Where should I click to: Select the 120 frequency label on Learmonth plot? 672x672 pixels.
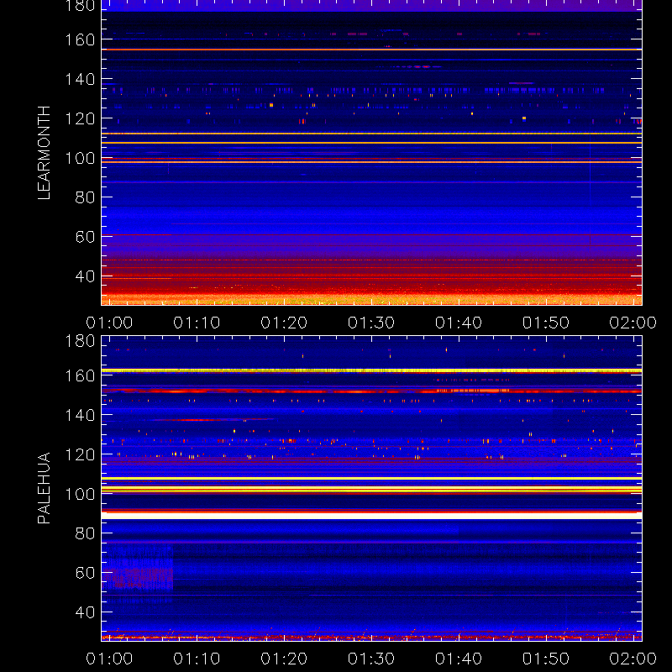(80, 118)
